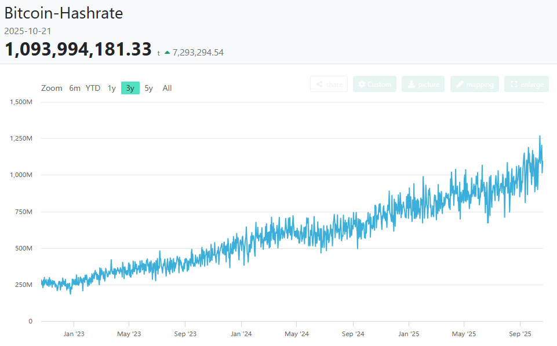This screenshot has width=557, height=346.
Task: Enable the 5y zoom range
Action: (x=148, y=88)
